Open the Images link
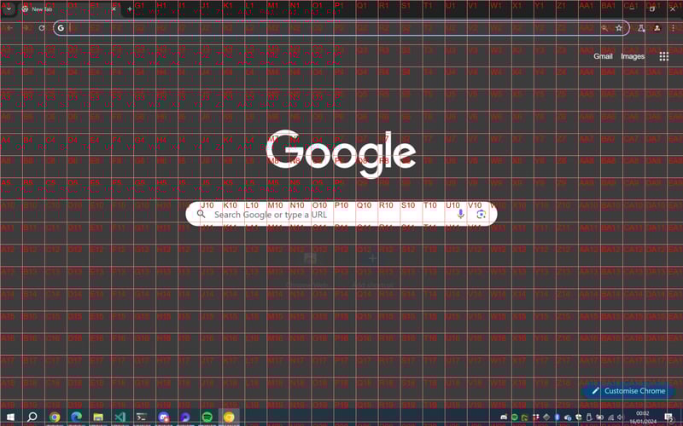 [x=633, y=56]
